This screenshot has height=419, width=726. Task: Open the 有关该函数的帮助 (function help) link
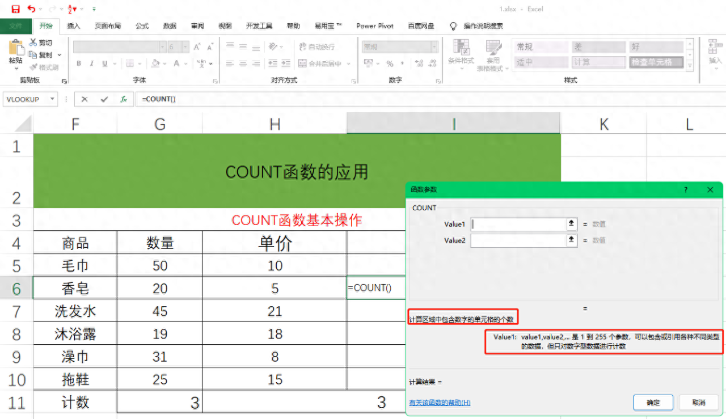pos(440,403)
